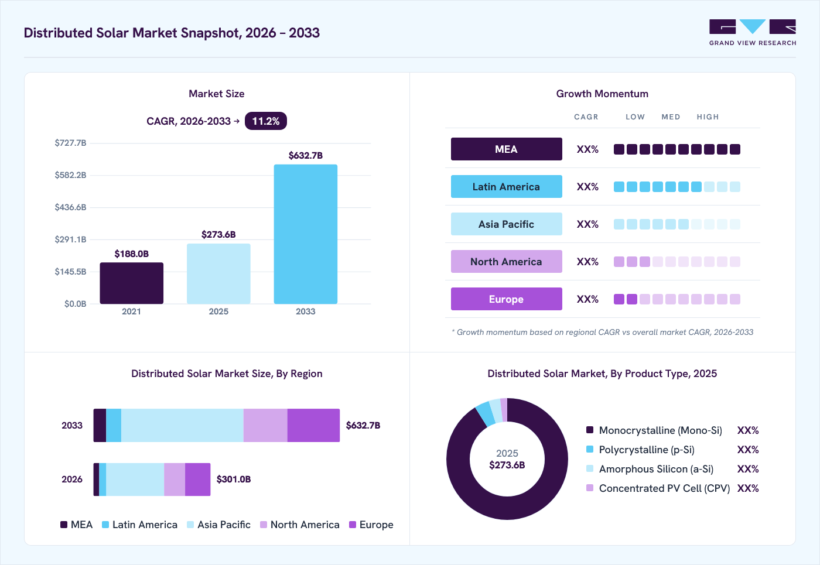Click the Polycrystalline (p-Si) legend swatch
The width and height of the screenshot is (820, 565).
pyautogui.click(x=590, y=449)
